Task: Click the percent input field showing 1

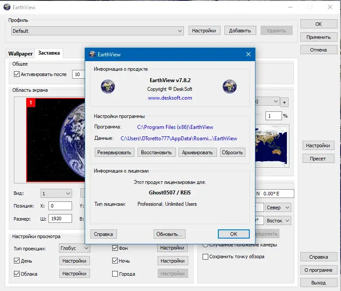Action: point(274,116)
